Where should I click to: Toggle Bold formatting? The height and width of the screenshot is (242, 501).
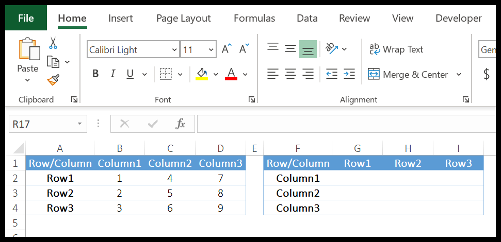tap(95, 74)
